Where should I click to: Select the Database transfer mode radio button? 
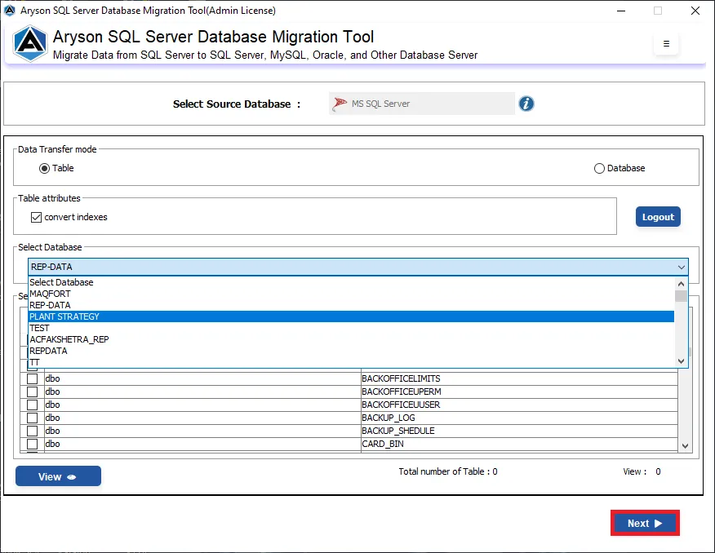point(599,169)
